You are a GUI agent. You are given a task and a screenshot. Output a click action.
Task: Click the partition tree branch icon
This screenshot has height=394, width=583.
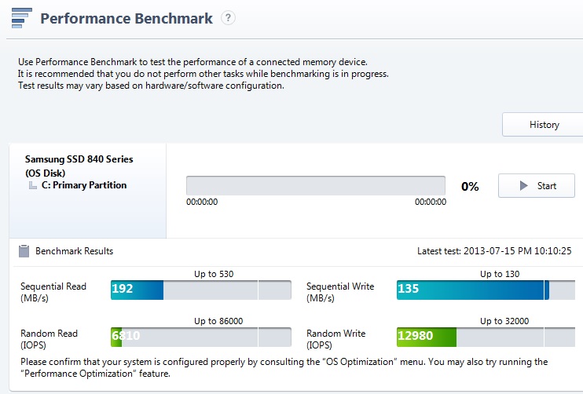(33, 185)
